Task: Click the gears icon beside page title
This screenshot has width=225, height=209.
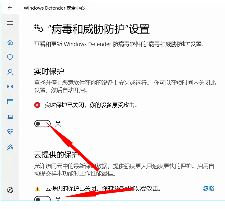Action: pos(39,28)
